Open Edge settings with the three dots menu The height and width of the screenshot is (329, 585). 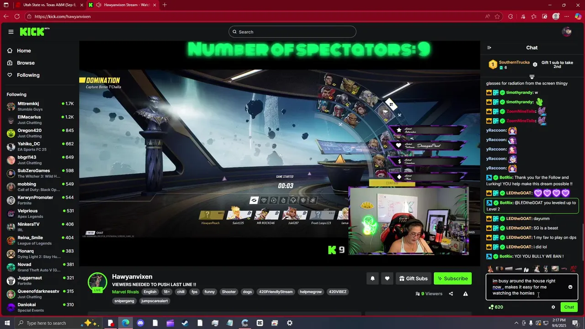coord(567,16)
